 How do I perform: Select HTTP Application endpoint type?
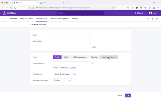click(79, 57)
